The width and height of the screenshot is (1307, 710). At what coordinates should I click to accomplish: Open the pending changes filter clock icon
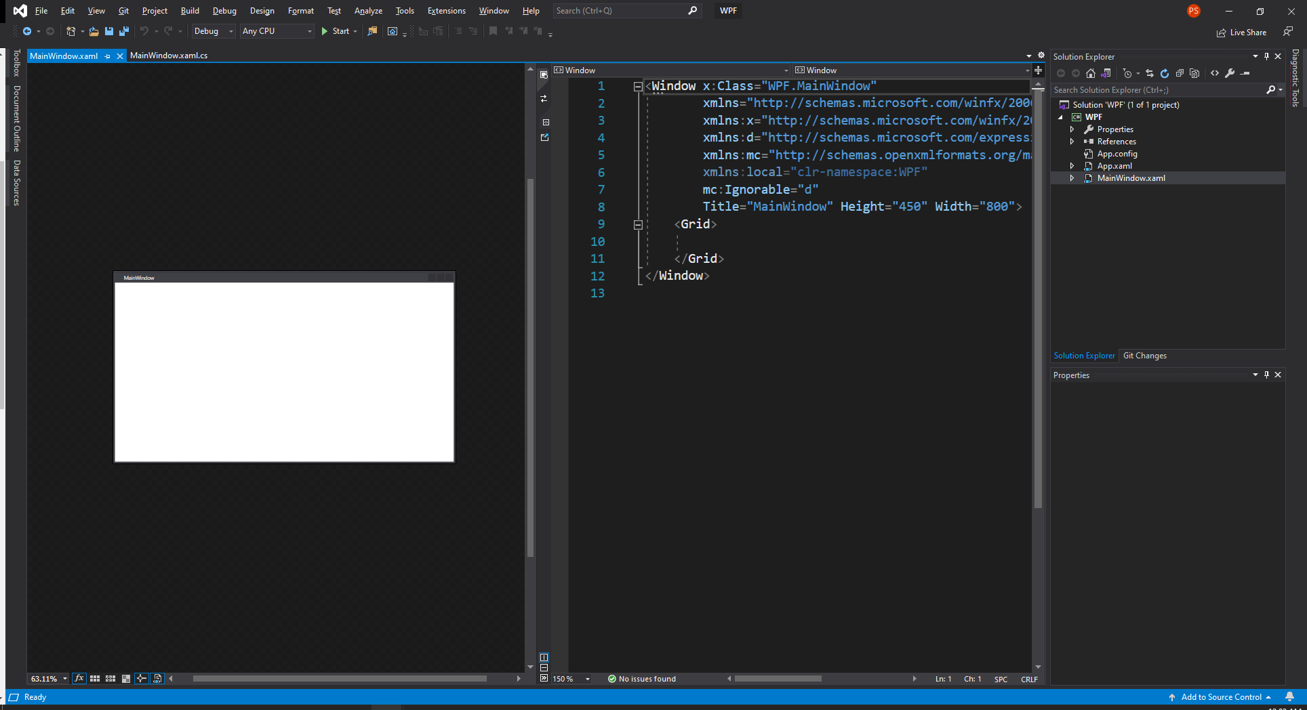[x=1127, y=73]
